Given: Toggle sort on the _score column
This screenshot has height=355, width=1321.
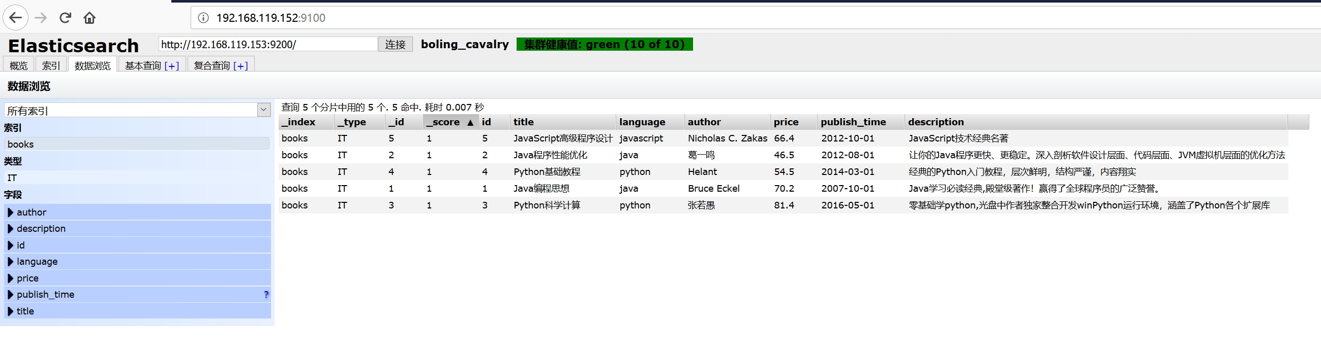Looking at the screenshot, I should 451,122.
